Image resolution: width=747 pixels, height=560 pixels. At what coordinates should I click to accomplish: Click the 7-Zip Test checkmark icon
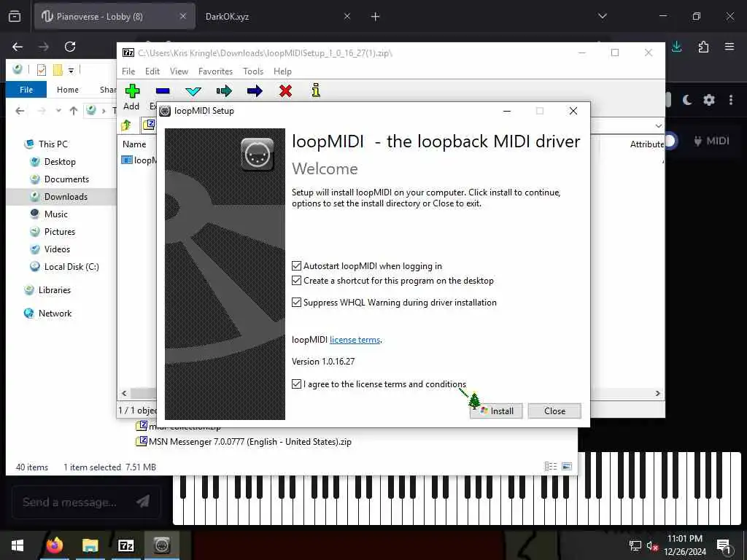pos(193,91)
